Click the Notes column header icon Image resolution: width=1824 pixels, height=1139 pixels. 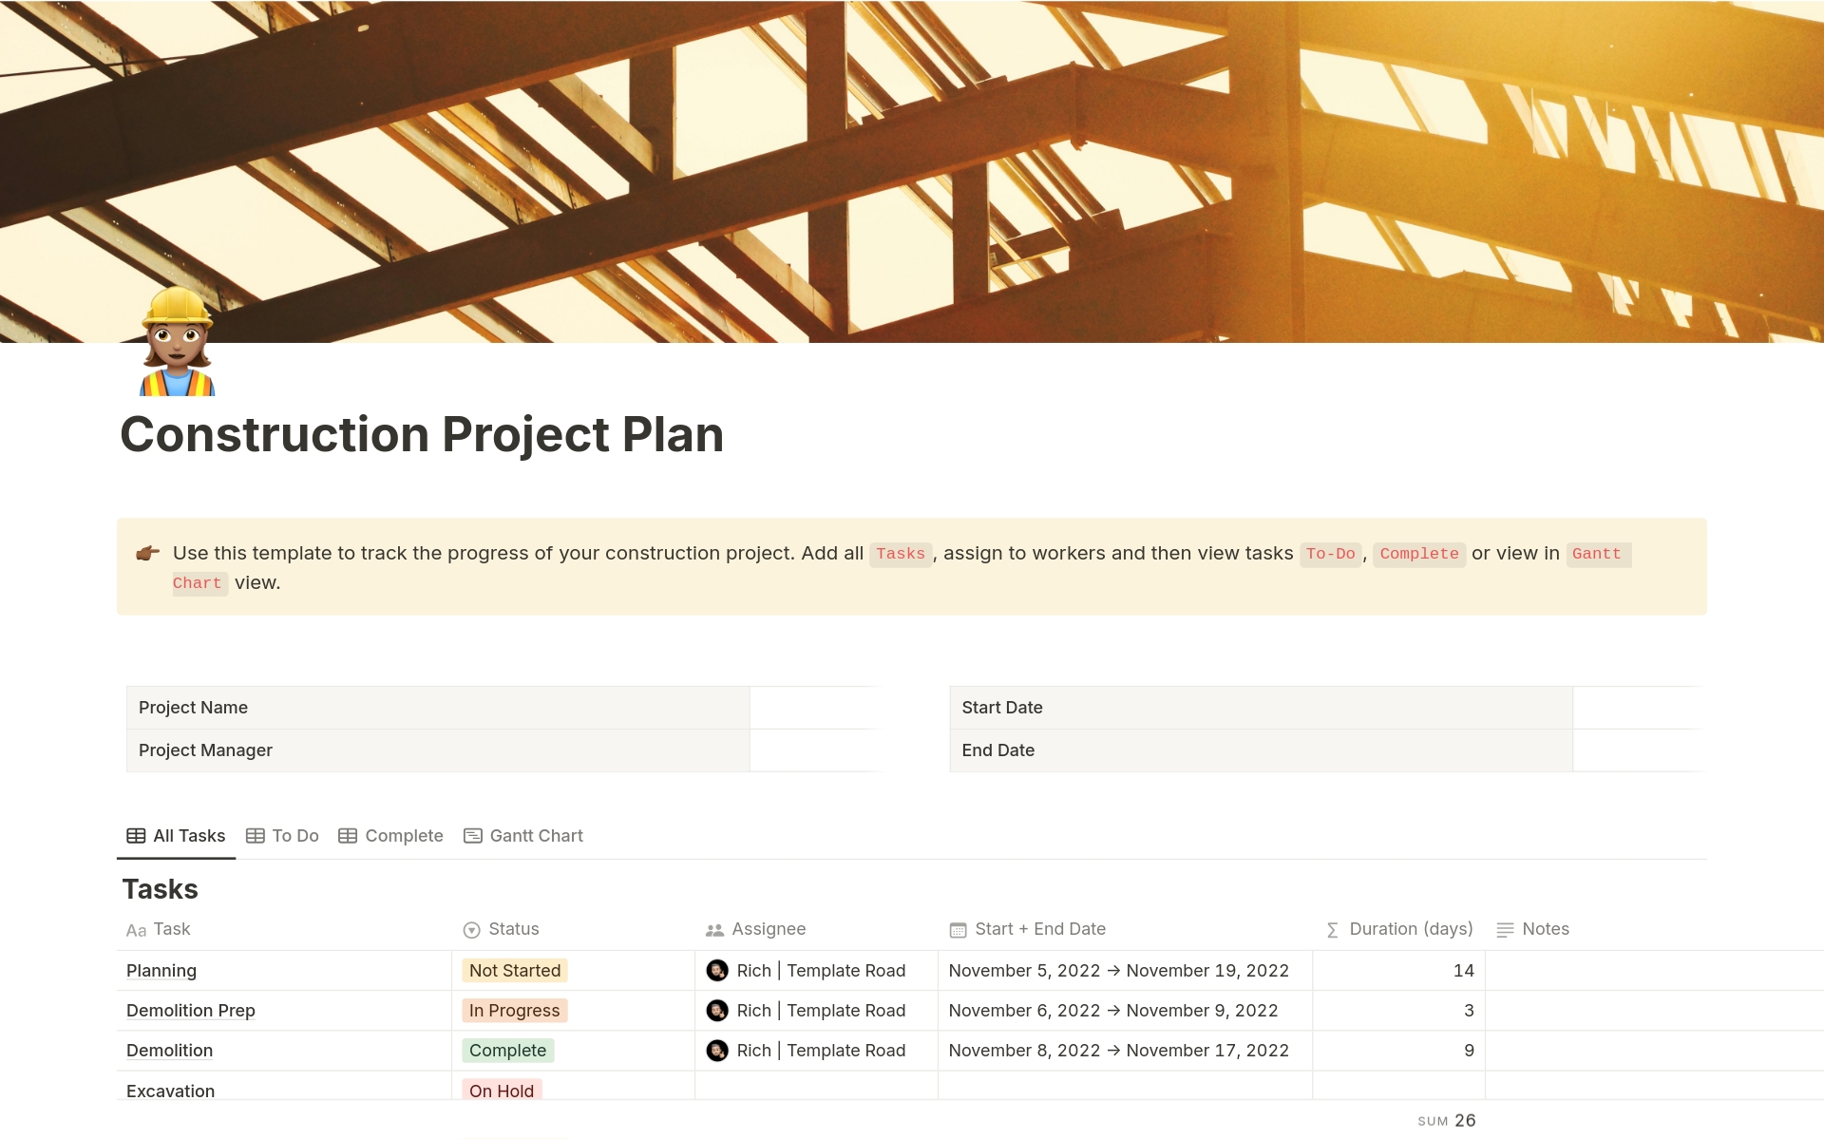1504,929
